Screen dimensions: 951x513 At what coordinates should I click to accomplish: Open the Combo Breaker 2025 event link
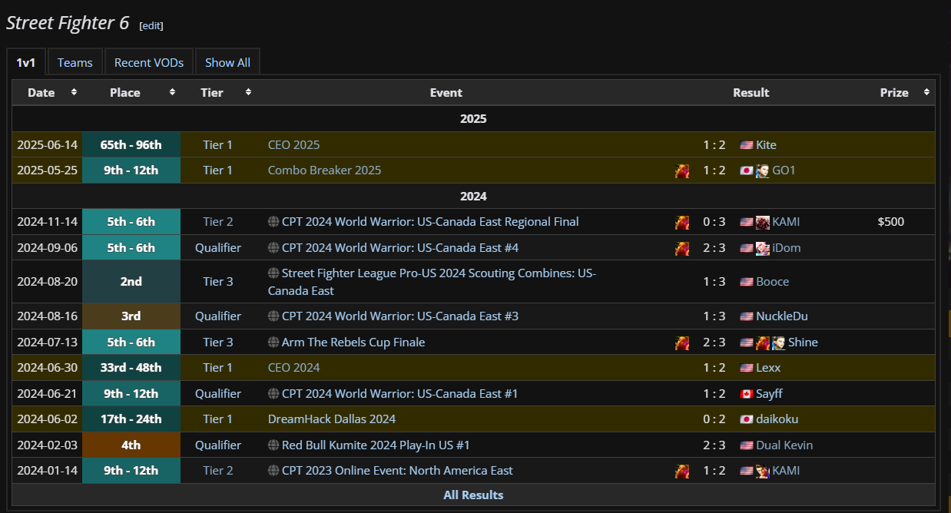point(324,170)
